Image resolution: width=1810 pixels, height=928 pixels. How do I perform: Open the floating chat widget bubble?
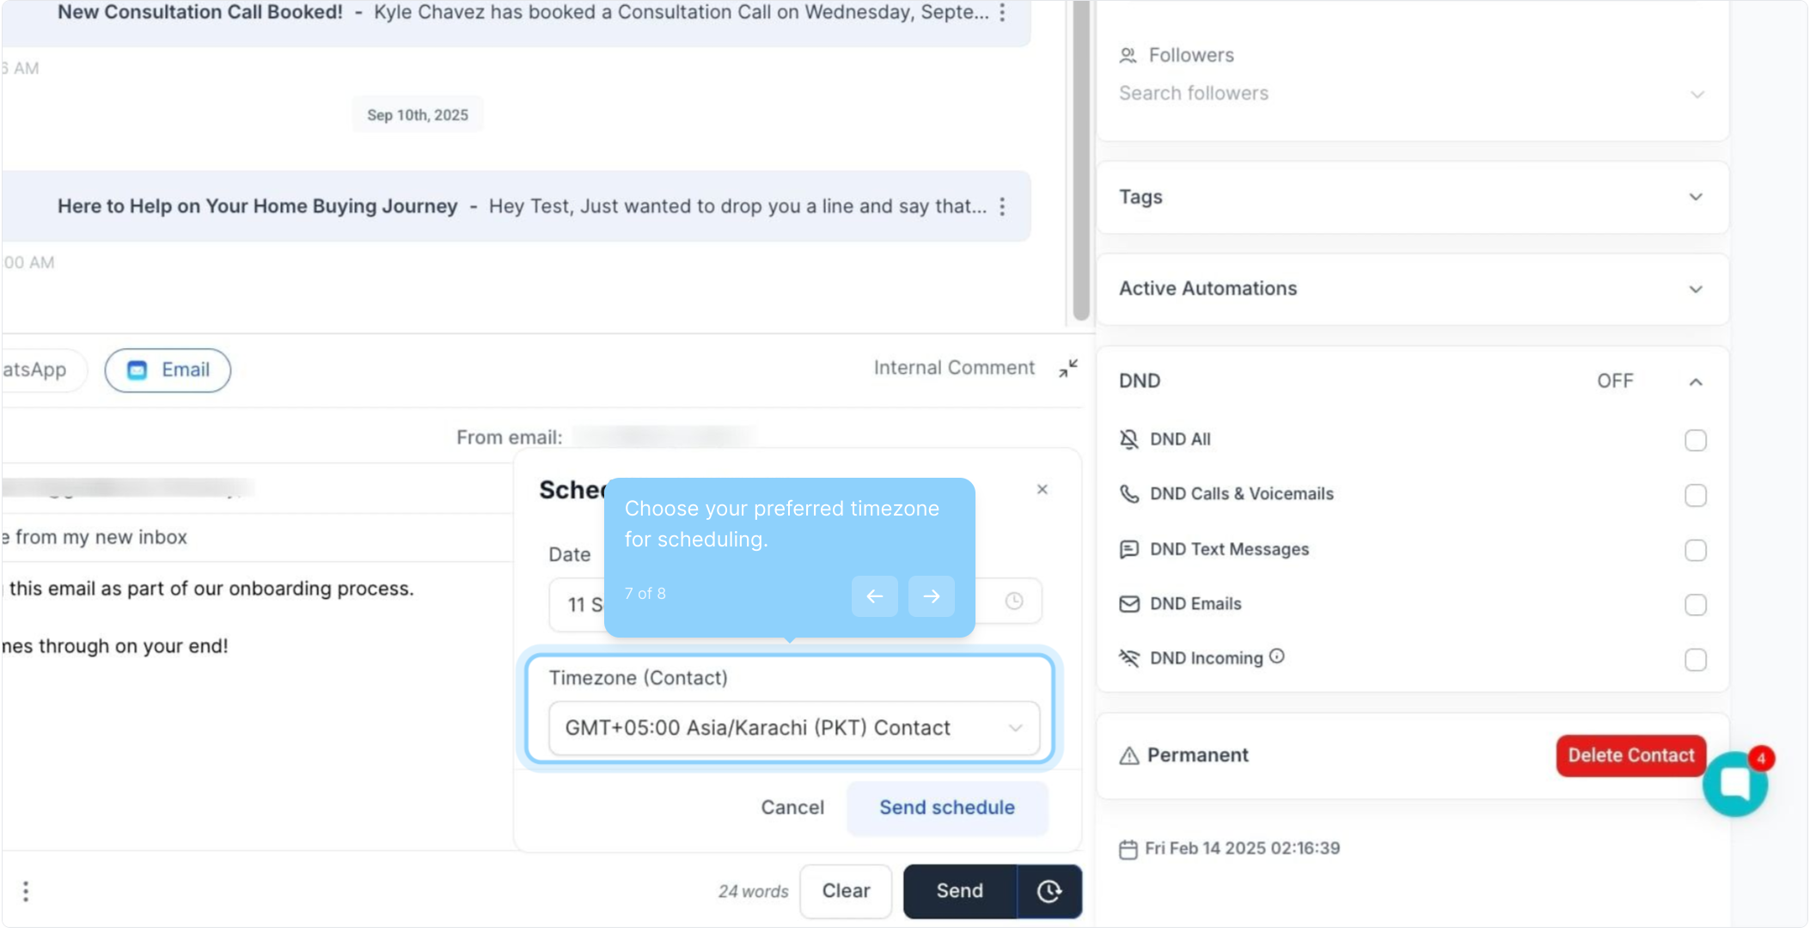[x=1734, y=783]
